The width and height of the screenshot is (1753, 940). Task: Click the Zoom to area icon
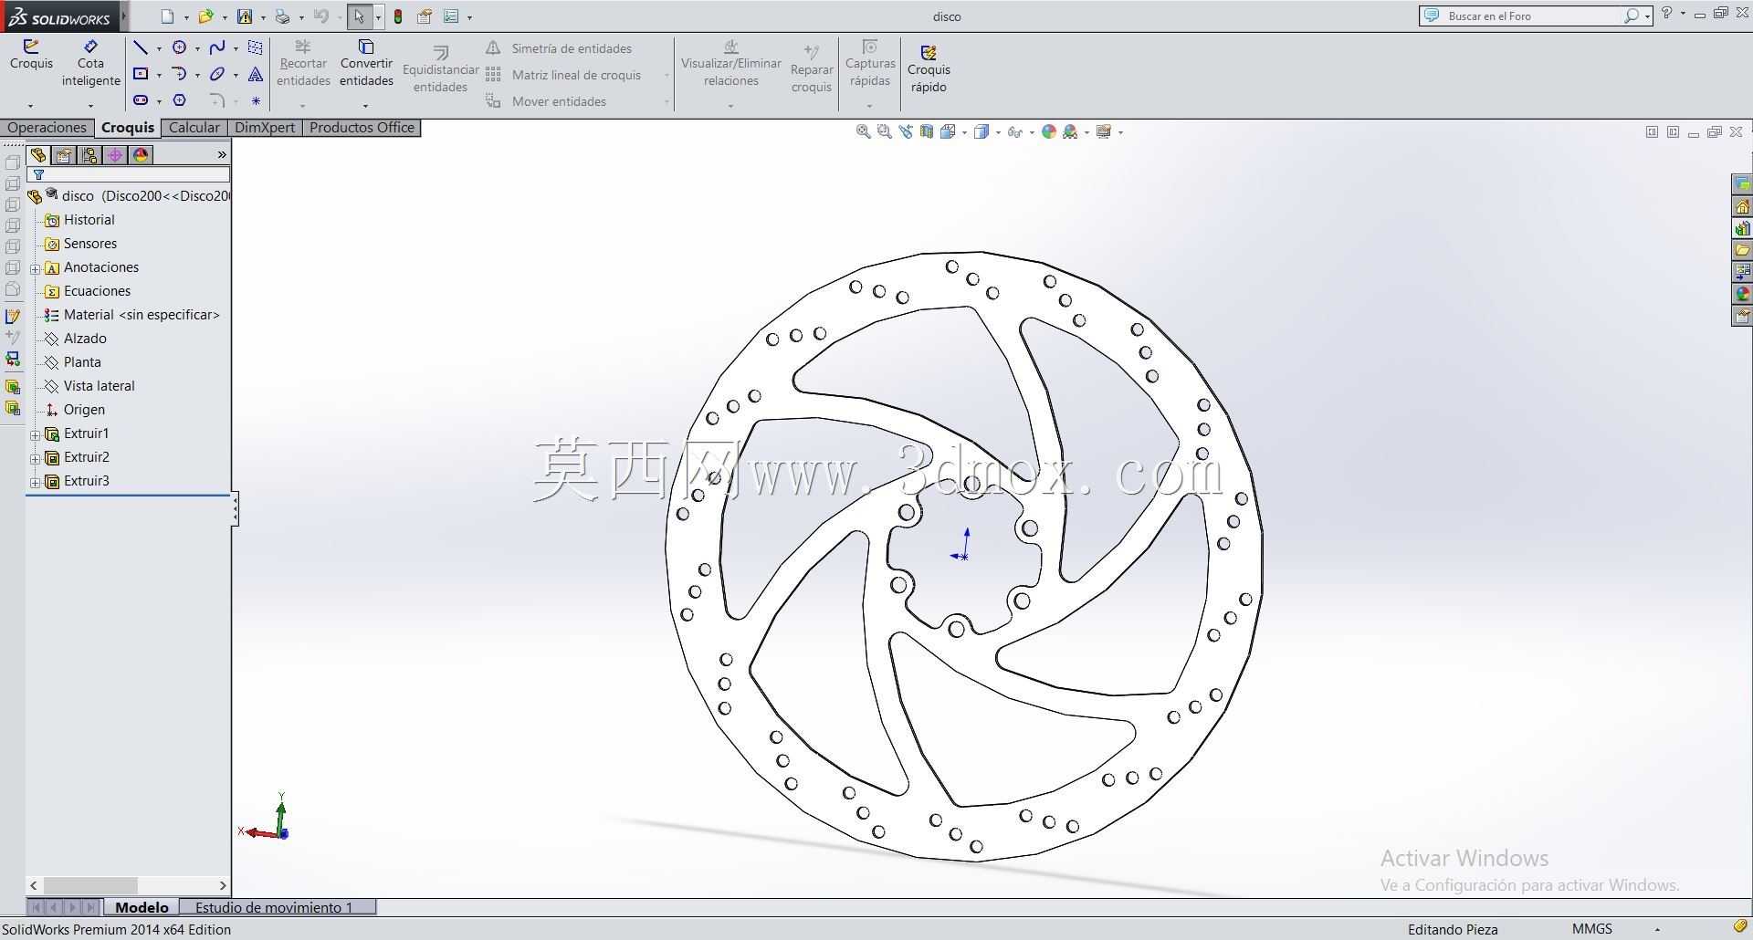click(884, 131)
